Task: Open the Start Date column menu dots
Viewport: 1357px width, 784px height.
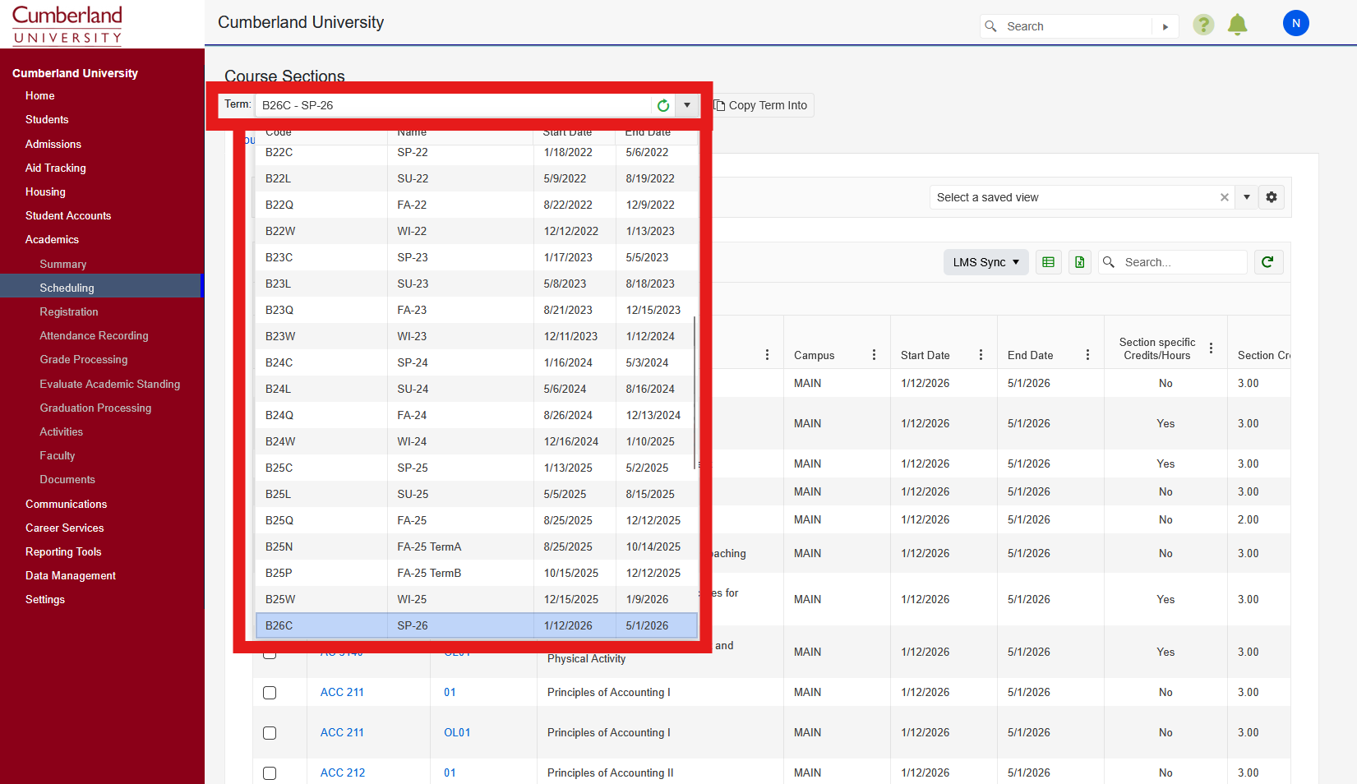Action: pos(981,355)
